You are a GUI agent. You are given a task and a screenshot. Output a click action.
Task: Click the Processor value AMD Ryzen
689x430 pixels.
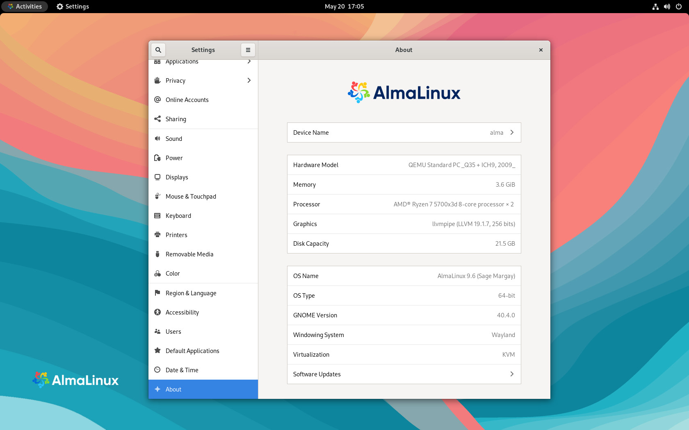pyautogui.click(x=454, y=204)
